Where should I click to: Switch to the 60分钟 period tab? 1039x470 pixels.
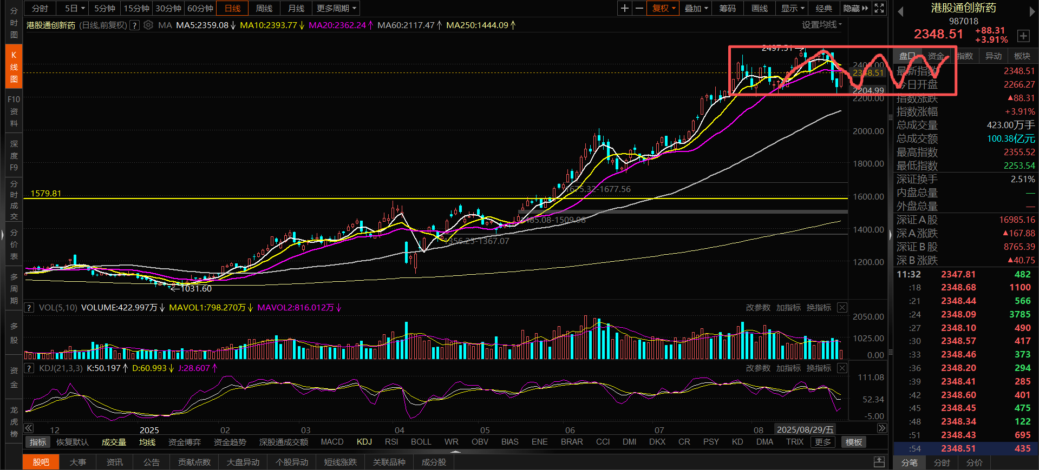coord(200,8)
